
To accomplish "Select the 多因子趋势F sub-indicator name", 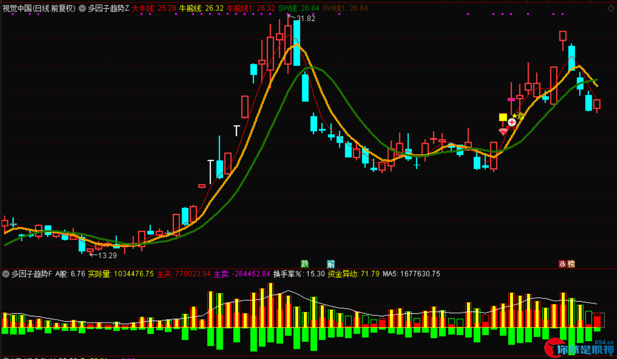I will tap(32, 274).
